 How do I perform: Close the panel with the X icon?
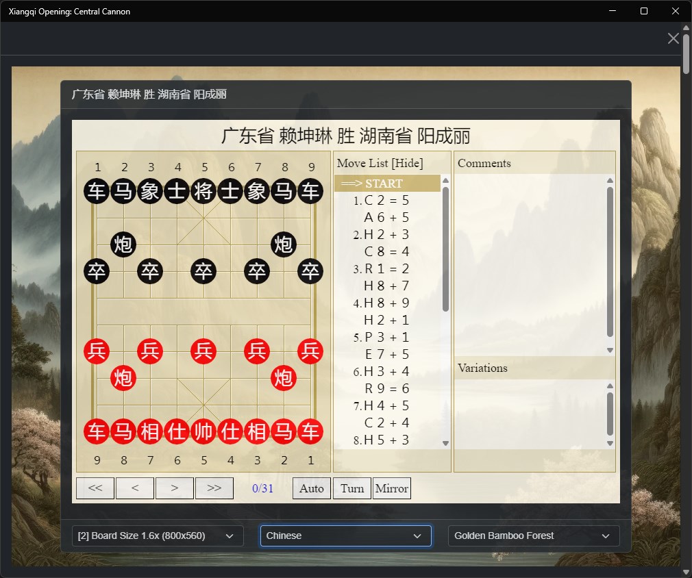click(673, 38)
